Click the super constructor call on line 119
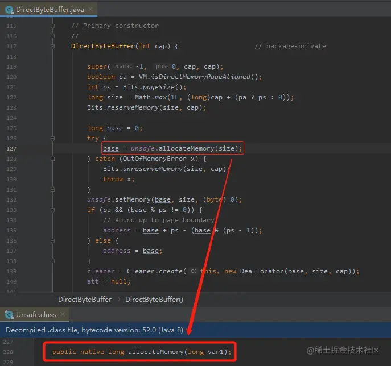The image size is (391, 366). [155, 66]
